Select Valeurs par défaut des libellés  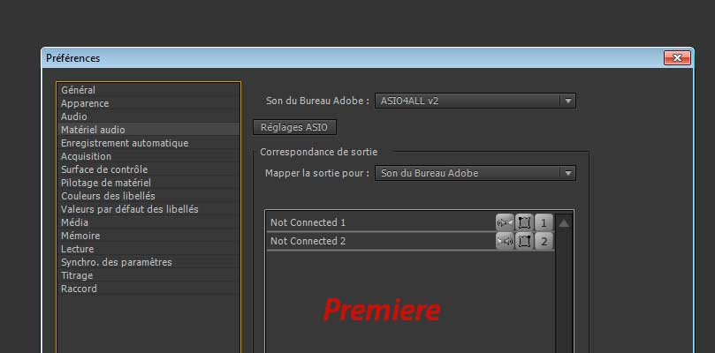(x=148, y=209)
